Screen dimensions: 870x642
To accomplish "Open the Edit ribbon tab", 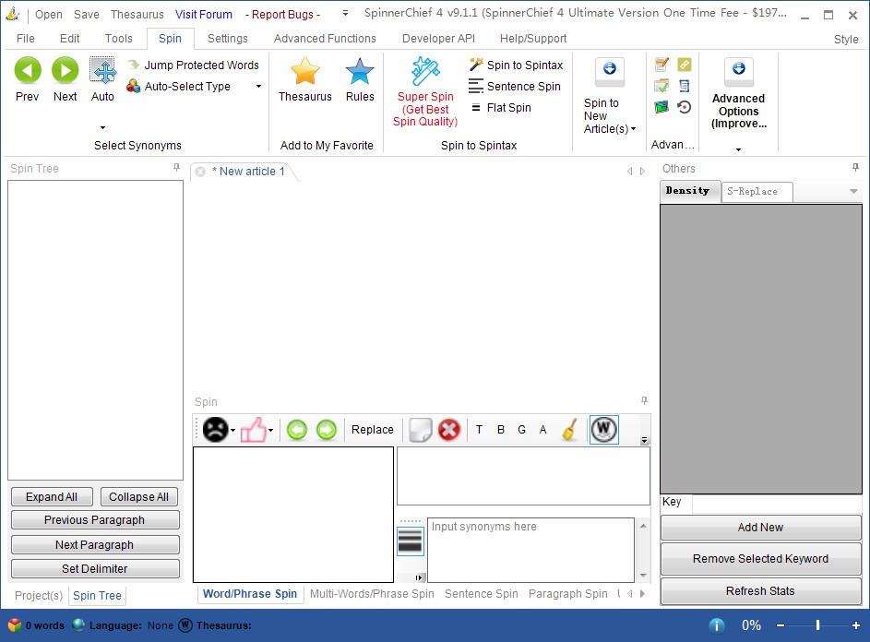I will click(x=70, y=39).
